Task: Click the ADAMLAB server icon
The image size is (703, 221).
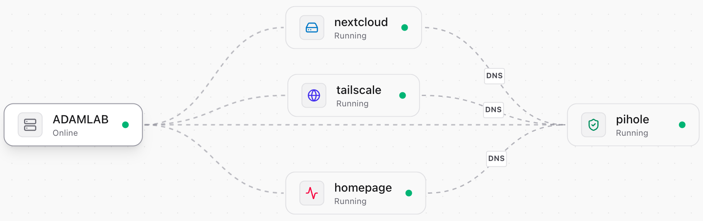Action: [x=30, y=125]
